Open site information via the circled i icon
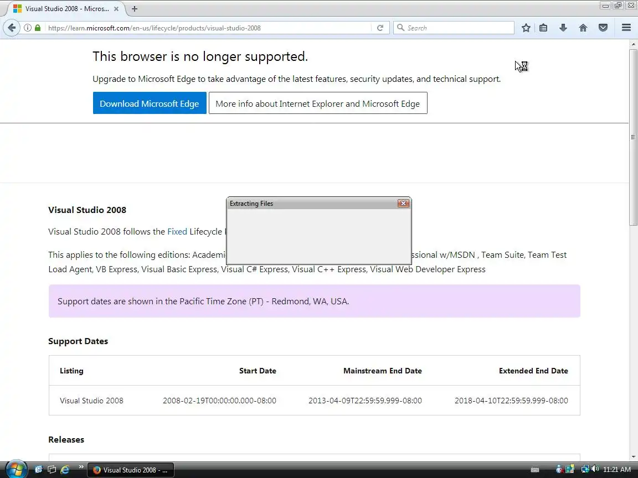This screenshot has width=638, height=478. [x=27, y=28]
